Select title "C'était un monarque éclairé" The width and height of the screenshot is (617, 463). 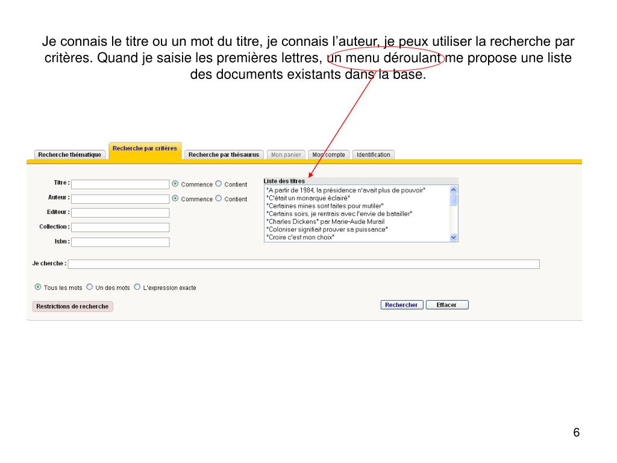tap(308, 198)
